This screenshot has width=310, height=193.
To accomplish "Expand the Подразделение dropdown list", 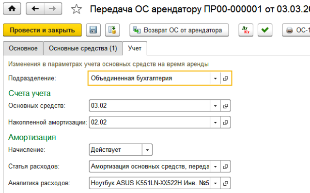I will point(215,79).
